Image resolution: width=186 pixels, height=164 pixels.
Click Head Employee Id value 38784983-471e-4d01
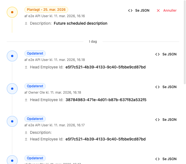(106, 100)
